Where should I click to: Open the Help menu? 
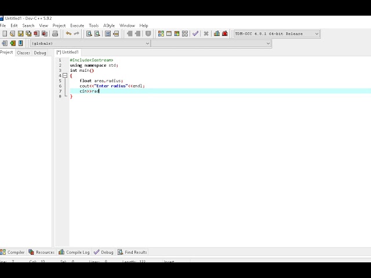point(144,25)
